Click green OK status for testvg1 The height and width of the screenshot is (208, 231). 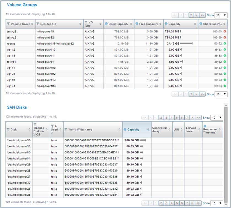tap(225, 61)
